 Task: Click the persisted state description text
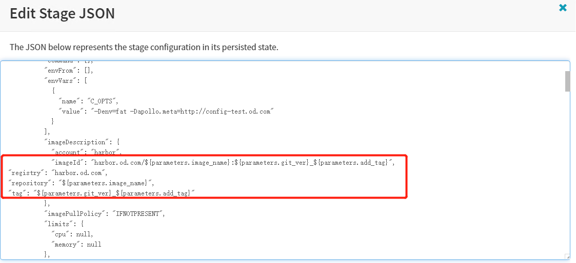pyautogui.click(x=144, y=47)
